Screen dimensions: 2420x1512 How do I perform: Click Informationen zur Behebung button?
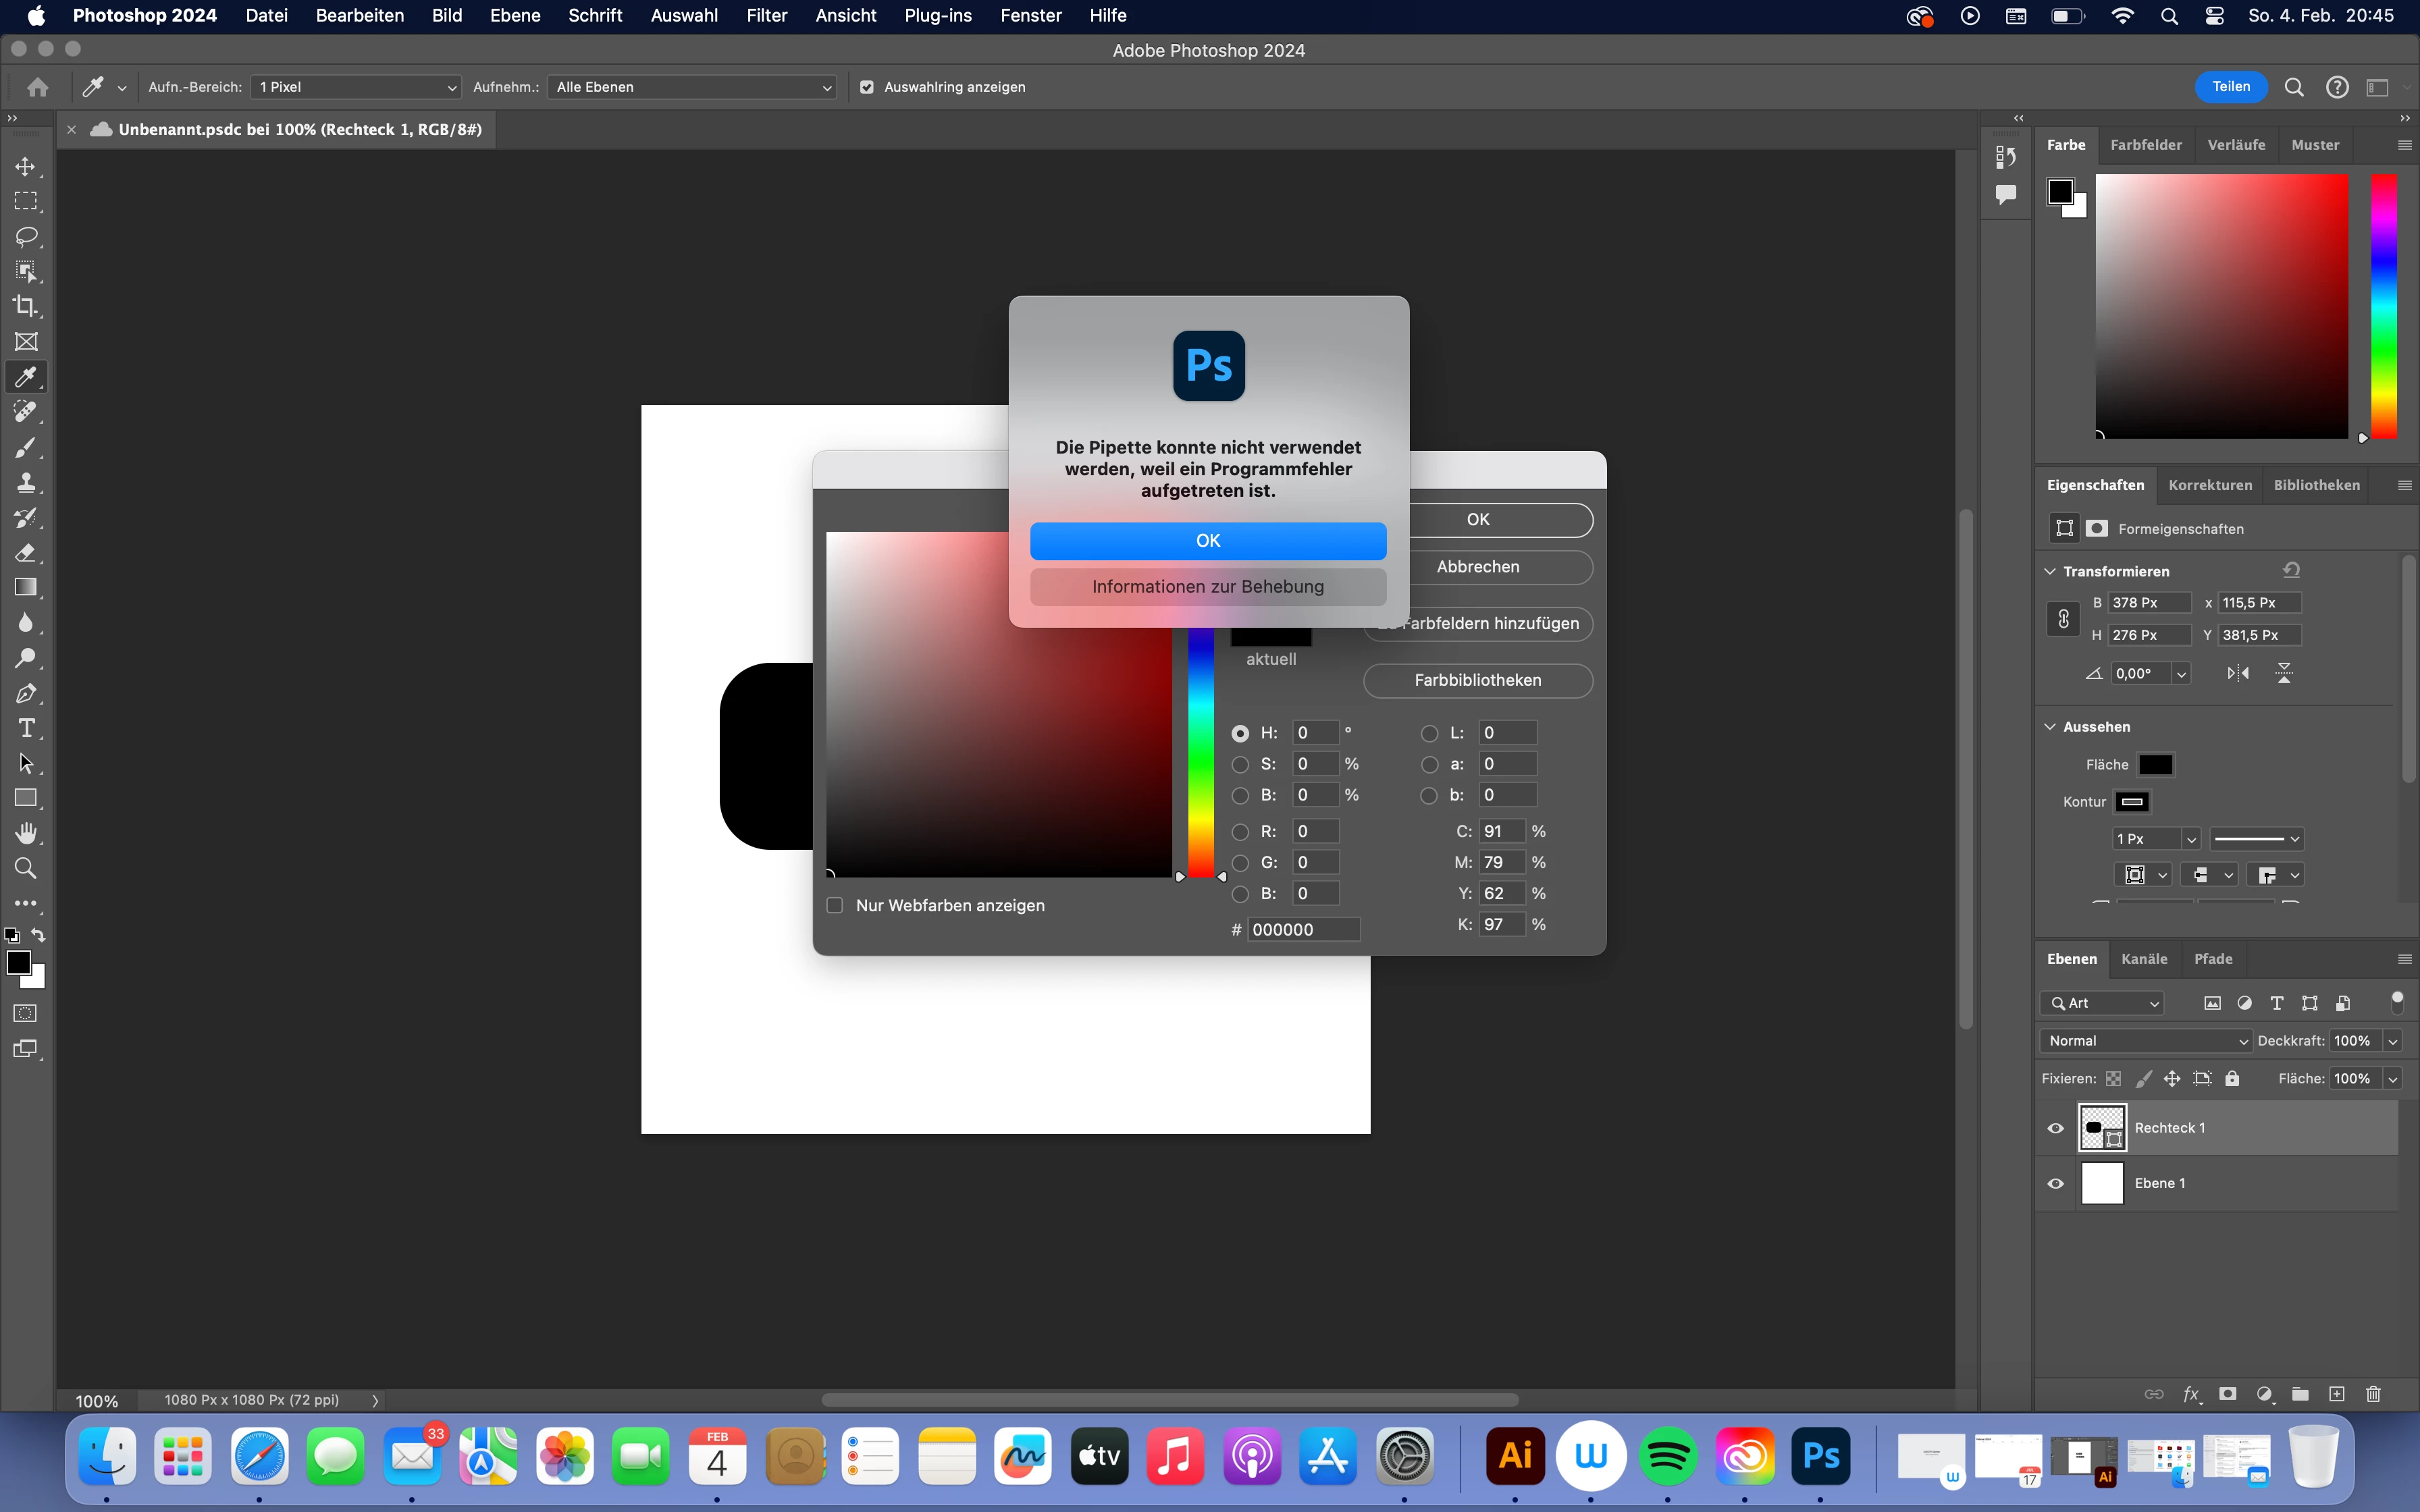coord(1208,587)
